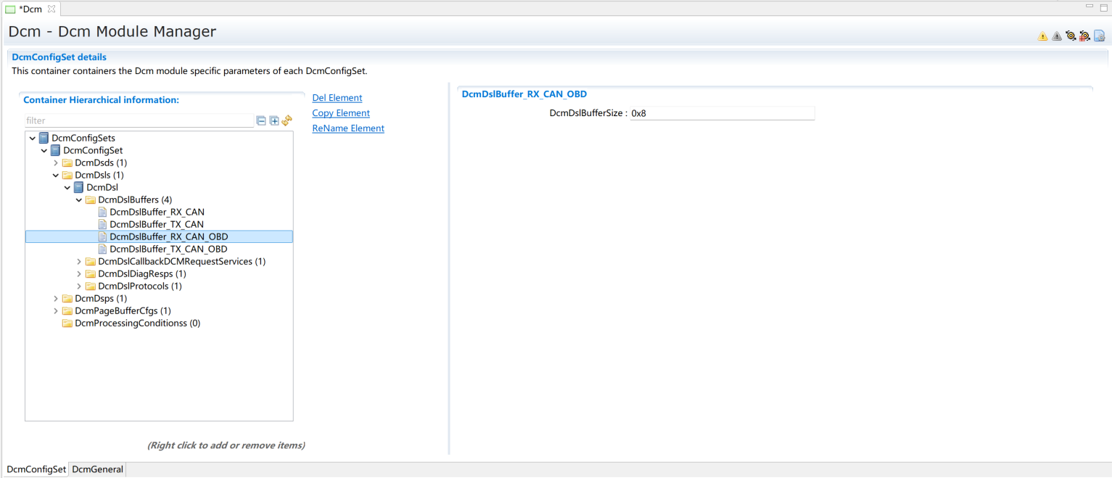Viewport: 1112px width, 478px height.
Task: Click the DcmDslBuffer_TX_CAN_OBD file icon
Action: (x=102, y=249)
